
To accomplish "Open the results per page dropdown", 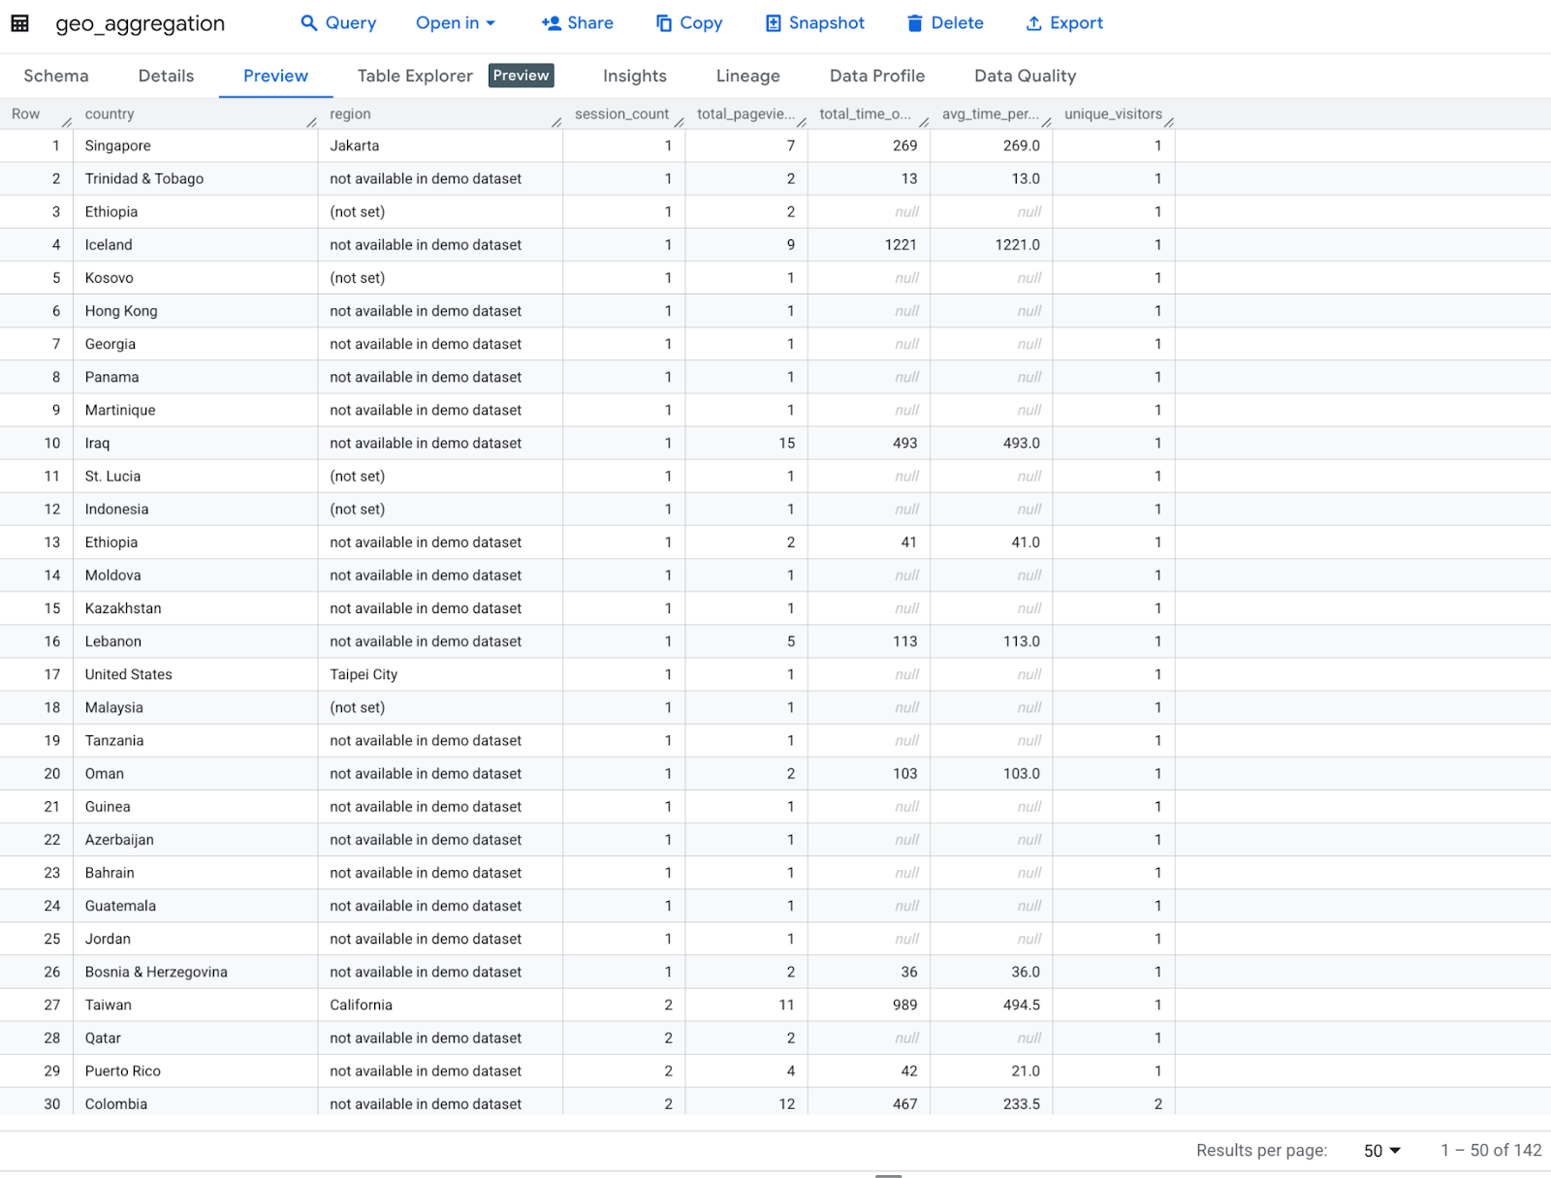I will [1382, 1150].
